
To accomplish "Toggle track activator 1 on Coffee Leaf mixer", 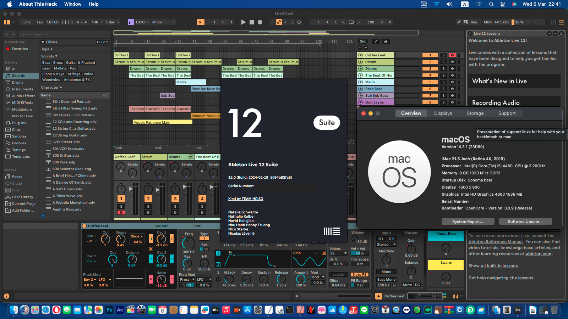I will coord(121,199).
